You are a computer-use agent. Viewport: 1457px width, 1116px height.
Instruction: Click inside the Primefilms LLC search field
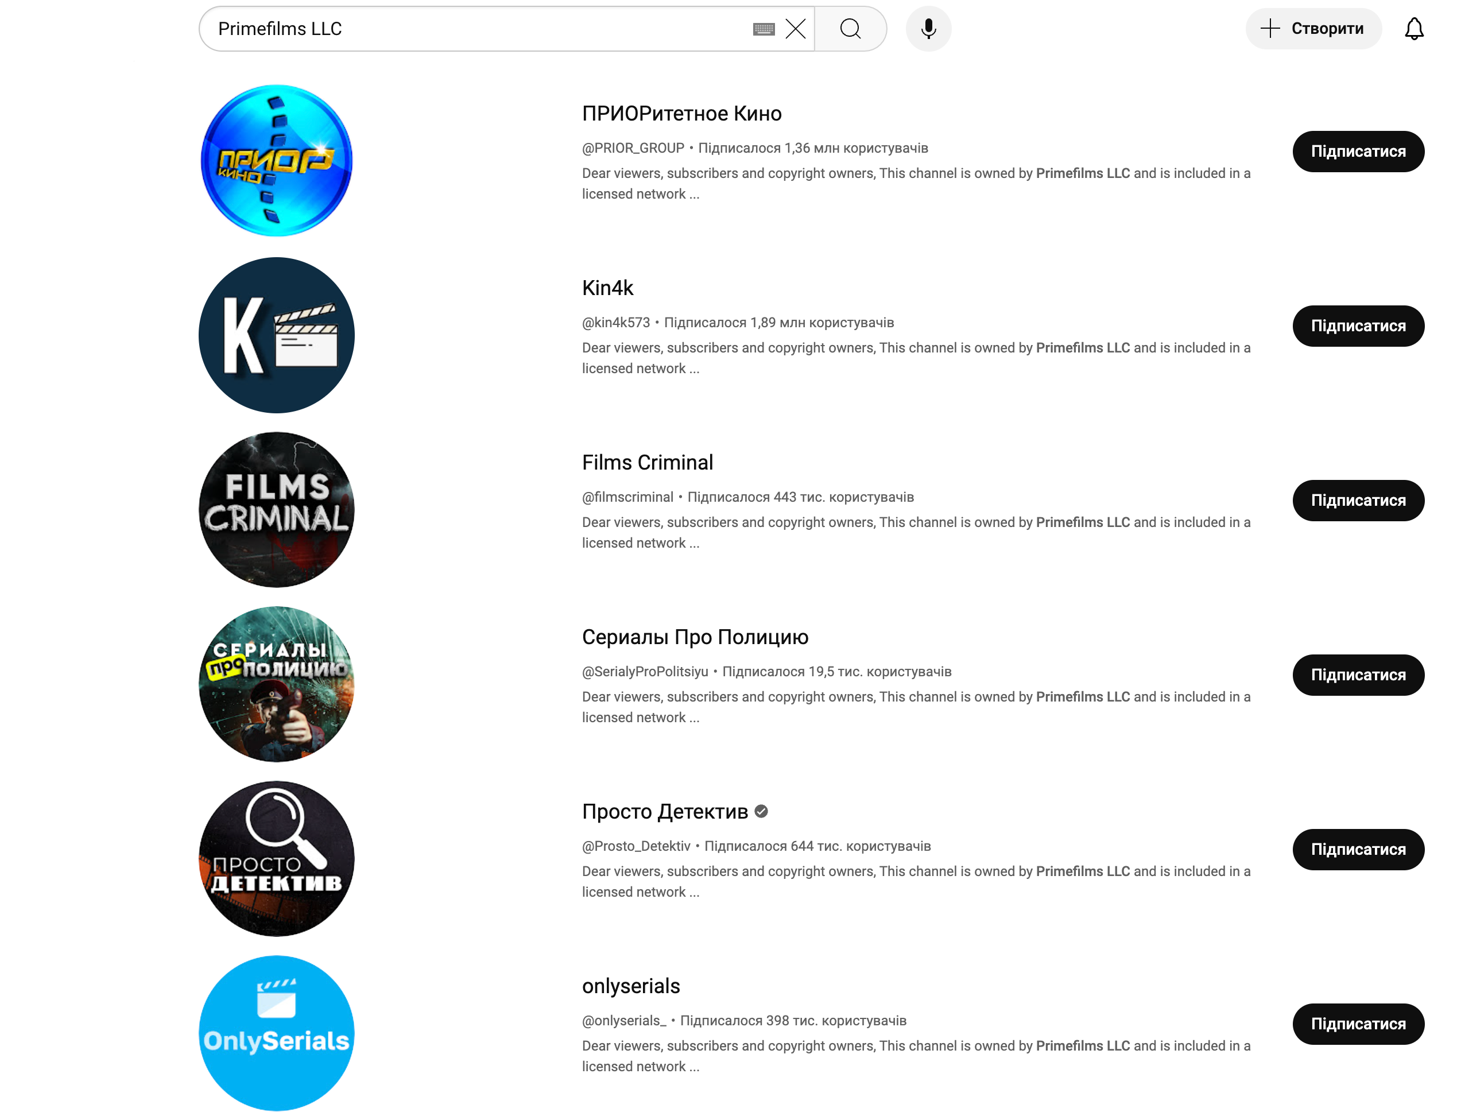pyautogui.click(x=465, y=29)
